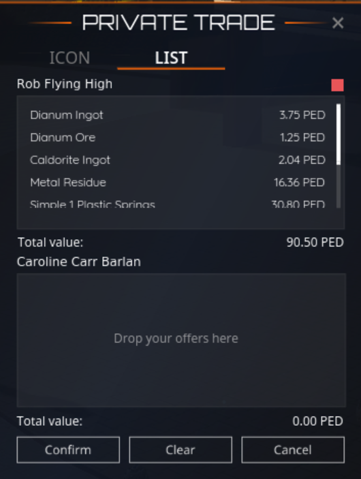Close the Private Trade window
The width and height of the screenshot is (361, 479).
(x=338, y=23)
